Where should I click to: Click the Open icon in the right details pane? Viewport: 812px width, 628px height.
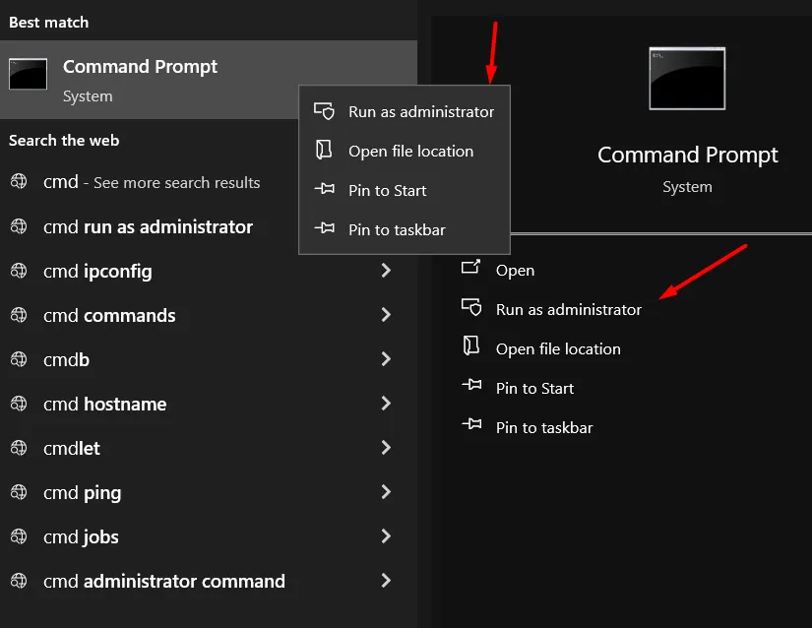point(471,267)
